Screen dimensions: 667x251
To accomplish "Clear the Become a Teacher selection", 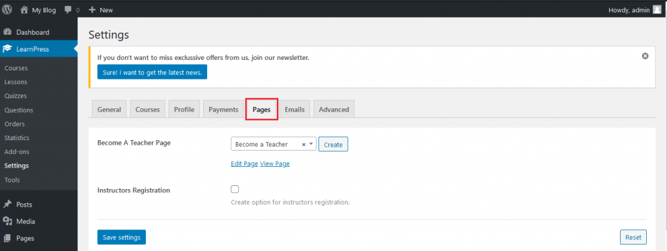I will 304,145.
